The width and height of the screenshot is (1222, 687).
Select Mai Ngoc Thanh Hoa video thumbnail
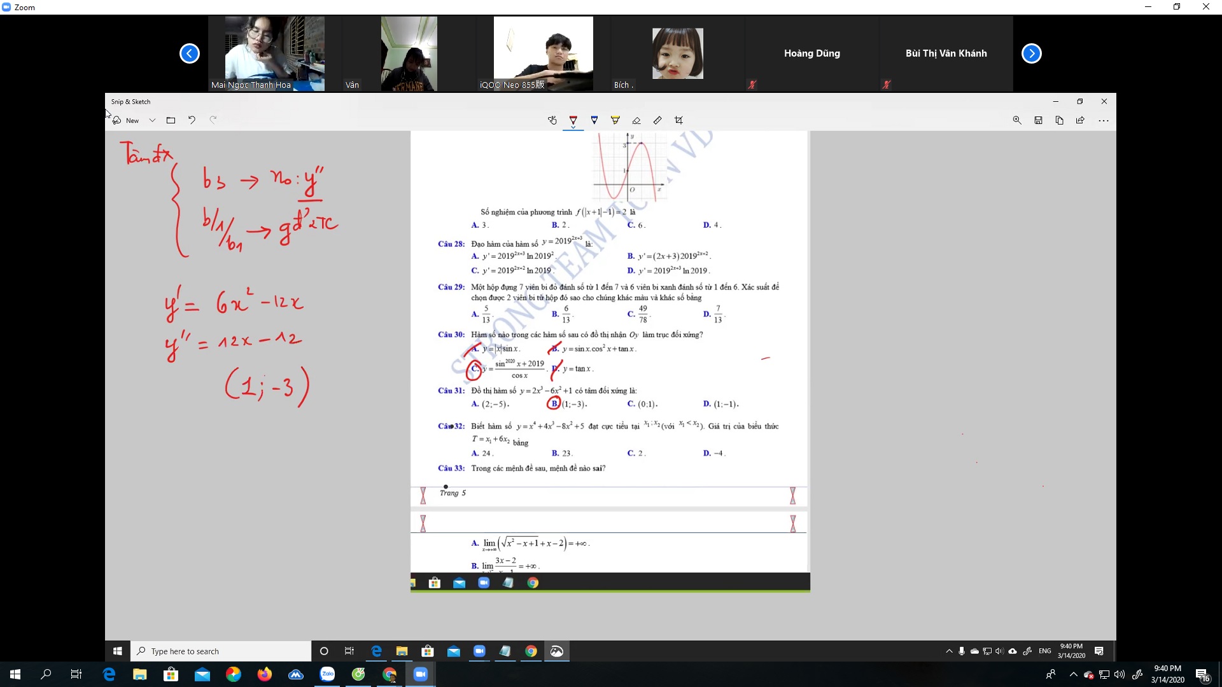click(x=274, y=53)
